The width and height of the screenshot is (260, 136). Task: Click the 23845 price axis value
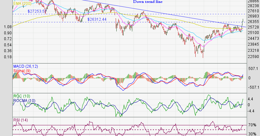[x=253, y=44]
